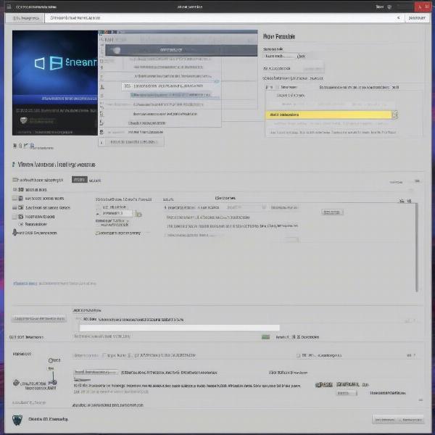Select the tab left of the top text field
Viewport: 435px width, 435px height.
pos(25,18)
